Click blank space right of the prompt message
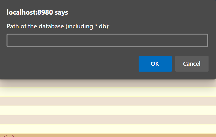The image size is (216, 137). coord(162,26)
